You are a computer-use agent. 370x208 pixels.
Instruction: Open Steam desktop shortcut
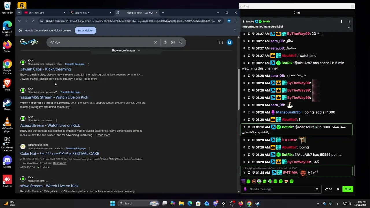pyautogui.click(x=7, y=104)
